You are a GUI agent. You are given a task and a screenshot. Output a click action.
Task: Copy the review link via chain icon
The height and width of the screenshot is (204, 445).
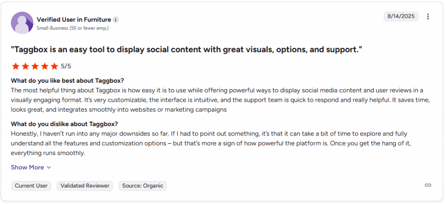point(428,185)
